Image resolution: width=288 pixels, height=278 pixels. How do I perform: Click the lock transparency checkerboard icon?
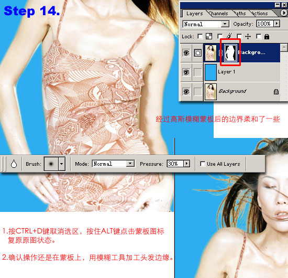[209, 36]
